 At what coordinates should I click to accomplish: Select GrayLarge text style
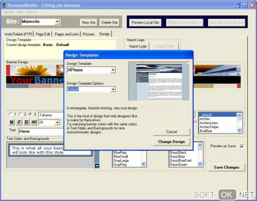127,161
